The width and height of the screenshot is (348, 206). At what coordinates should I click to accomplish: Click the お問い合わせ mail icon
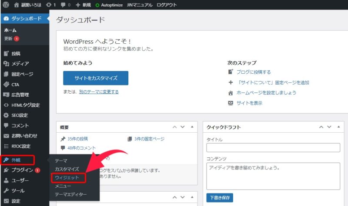click(x=6, y=136)
